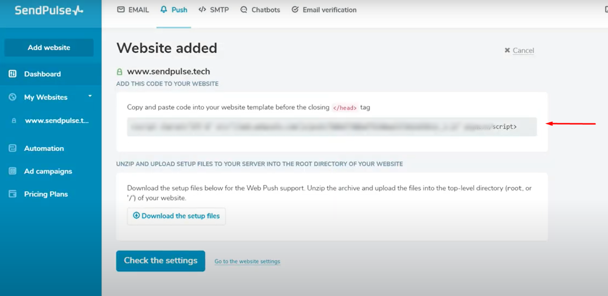
Task: Click the Check the settings button
Action: click(161, 261)
